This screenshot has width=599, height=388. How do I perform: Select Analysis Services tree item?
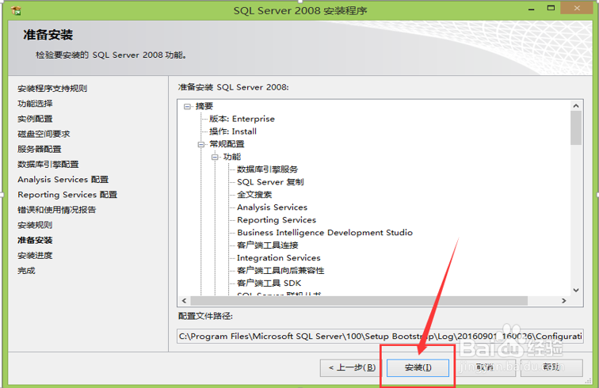(x=272, y=207)
